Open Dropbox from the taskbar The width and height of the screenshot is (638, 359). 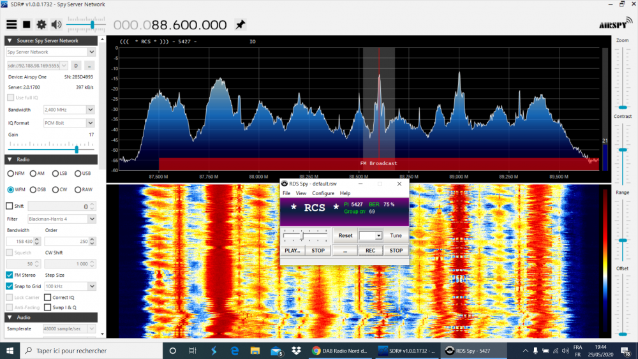296,351
